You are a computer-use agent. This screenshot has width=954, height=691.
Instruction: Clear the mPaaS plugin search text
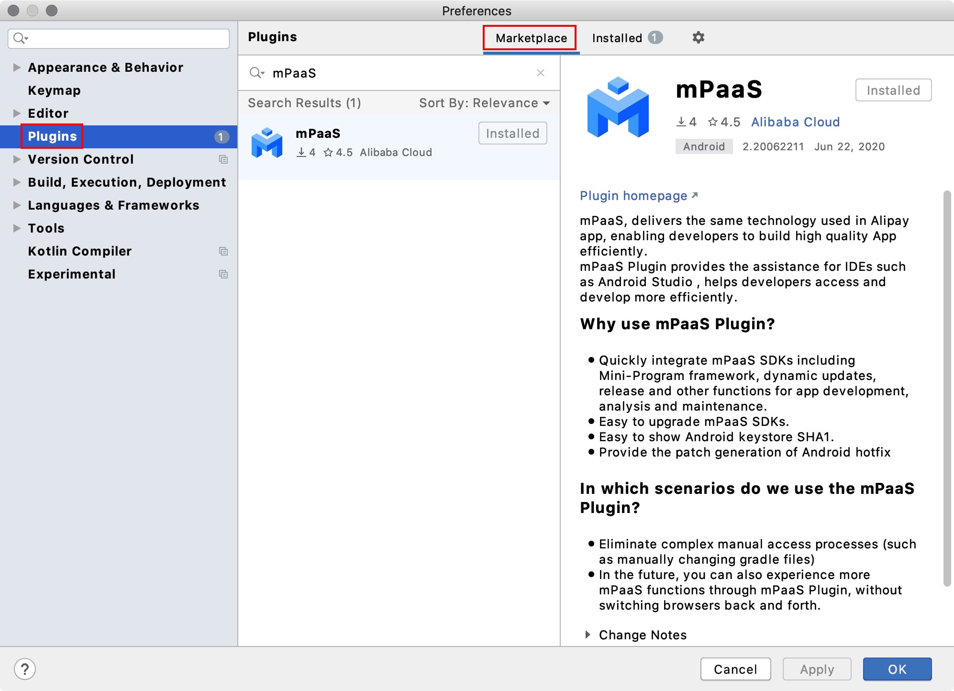(541, 73)
